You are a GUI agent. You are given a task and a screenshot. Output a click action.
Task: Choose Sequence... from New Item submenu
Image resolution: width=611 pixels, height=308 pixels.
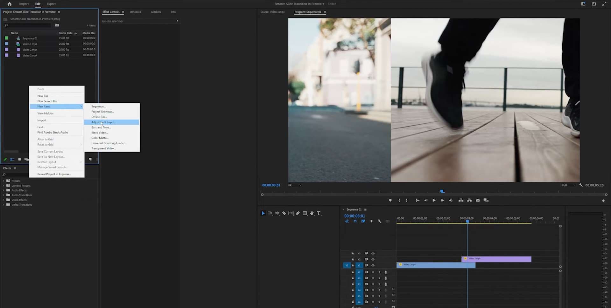(111, 106)
